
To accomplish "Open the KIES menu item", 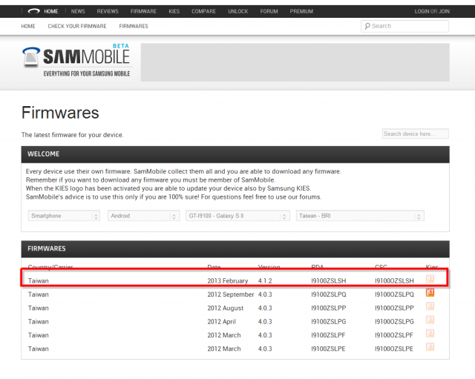I will (x=174, y=12).
